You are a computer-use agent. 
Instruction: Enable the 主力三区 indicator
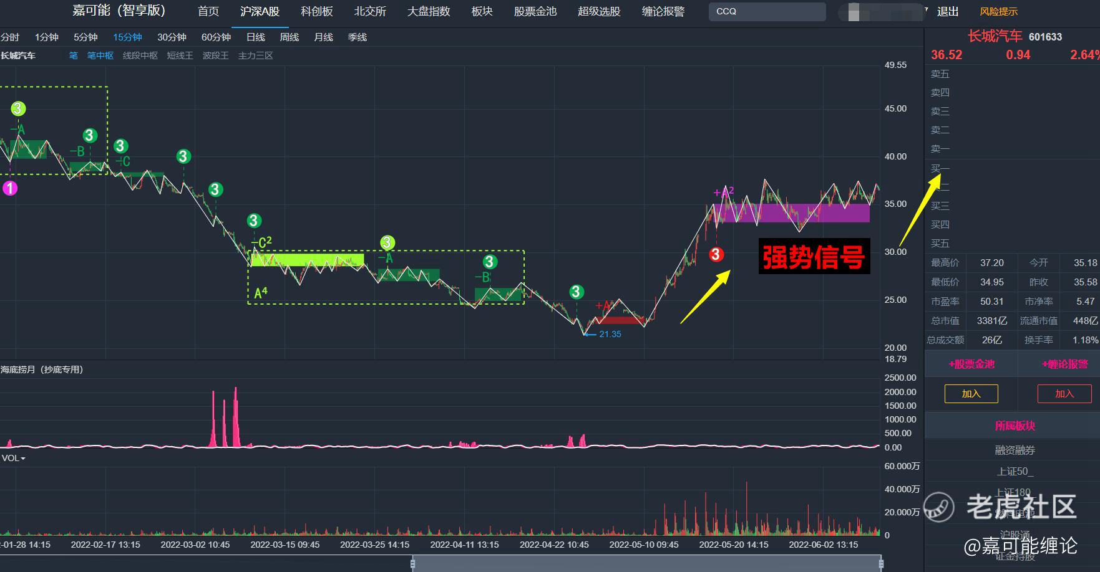256,55
